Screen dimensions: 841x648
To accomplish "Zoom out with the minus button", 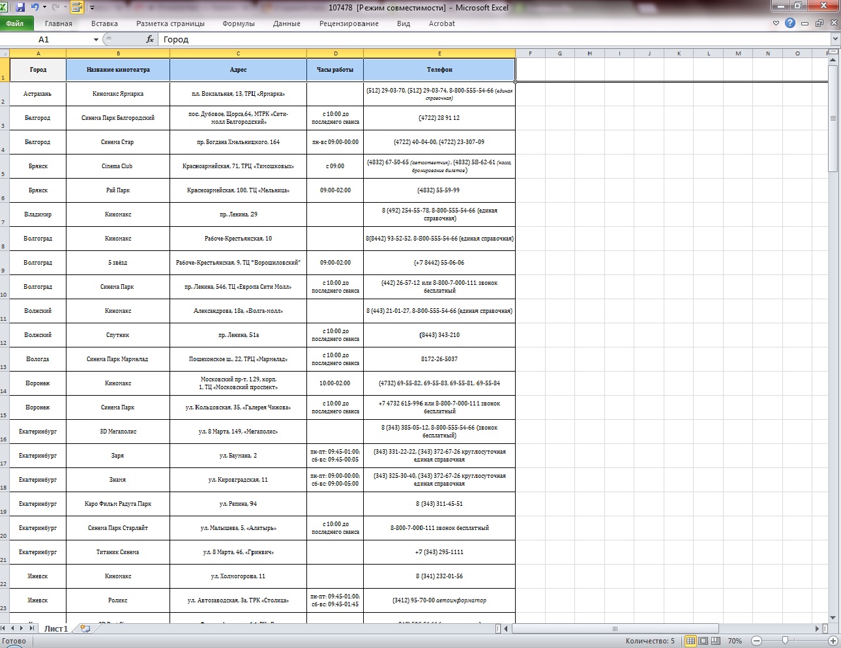I will 756,641.
